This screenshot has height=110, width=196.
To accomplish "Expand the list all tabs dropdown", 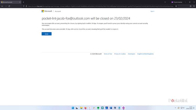I will [x=165, y=2].
